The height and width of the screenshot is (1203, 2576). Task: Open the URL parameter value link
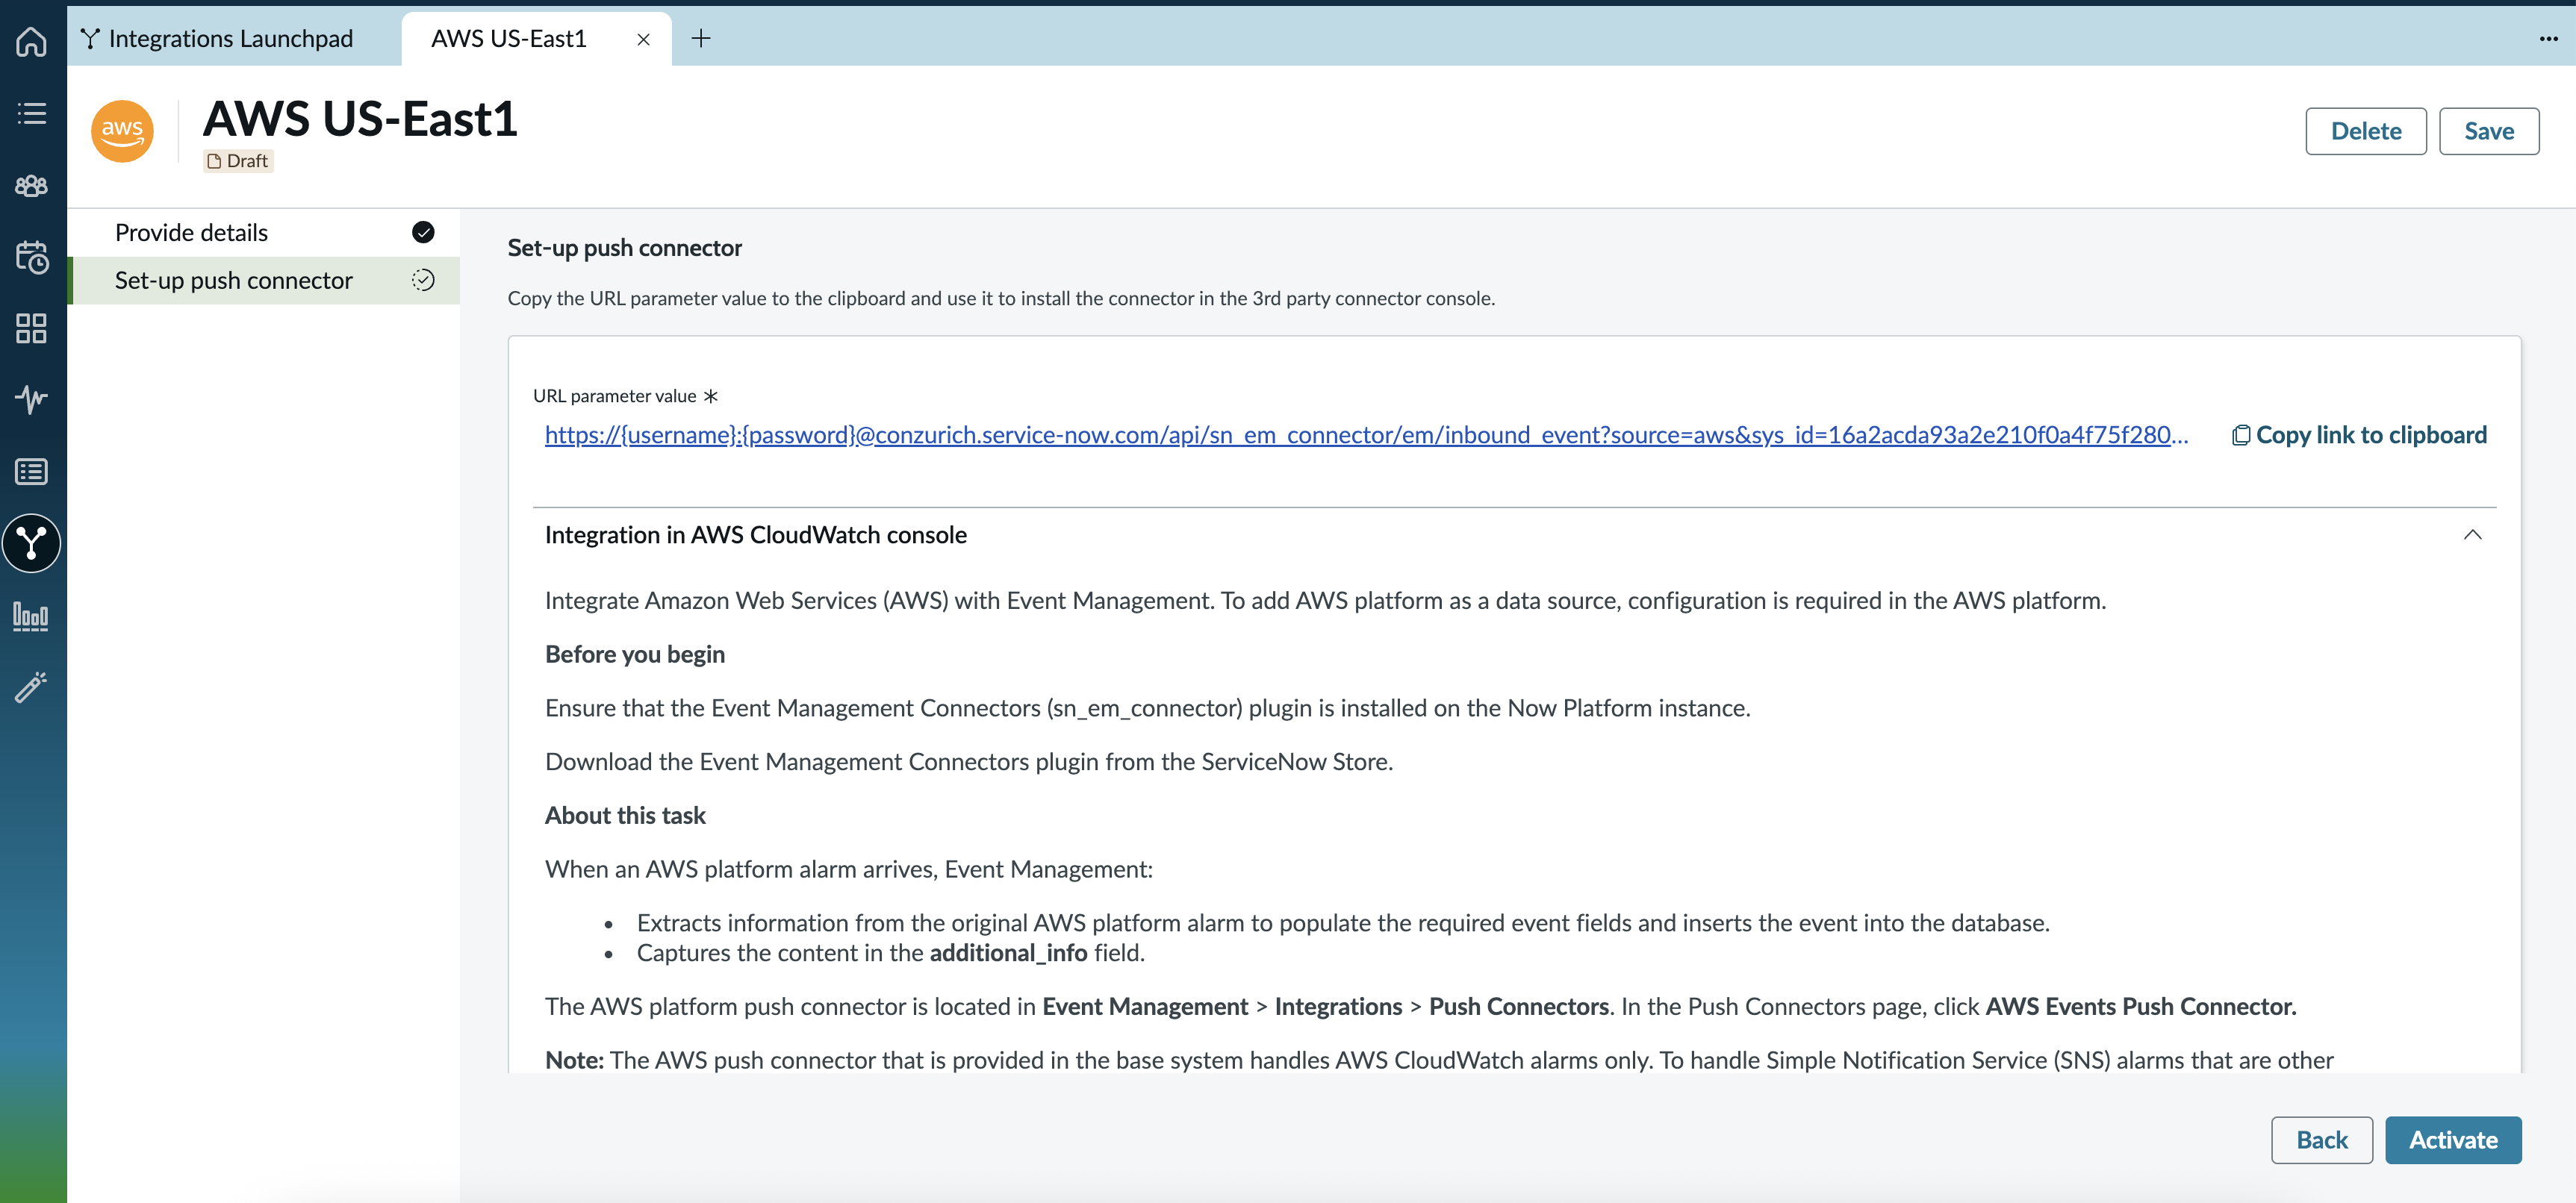1367,434
